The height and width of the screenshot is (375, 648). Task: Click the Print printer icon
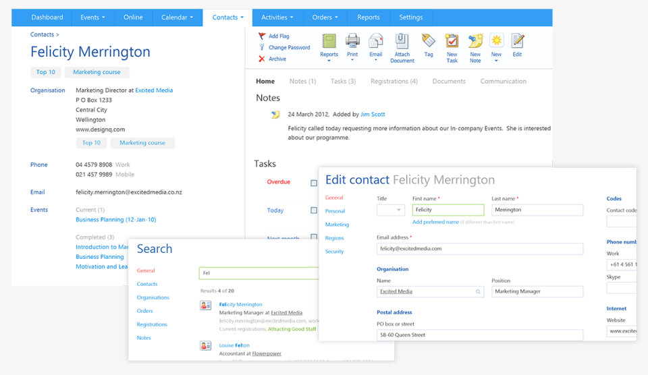coord(352,41)
